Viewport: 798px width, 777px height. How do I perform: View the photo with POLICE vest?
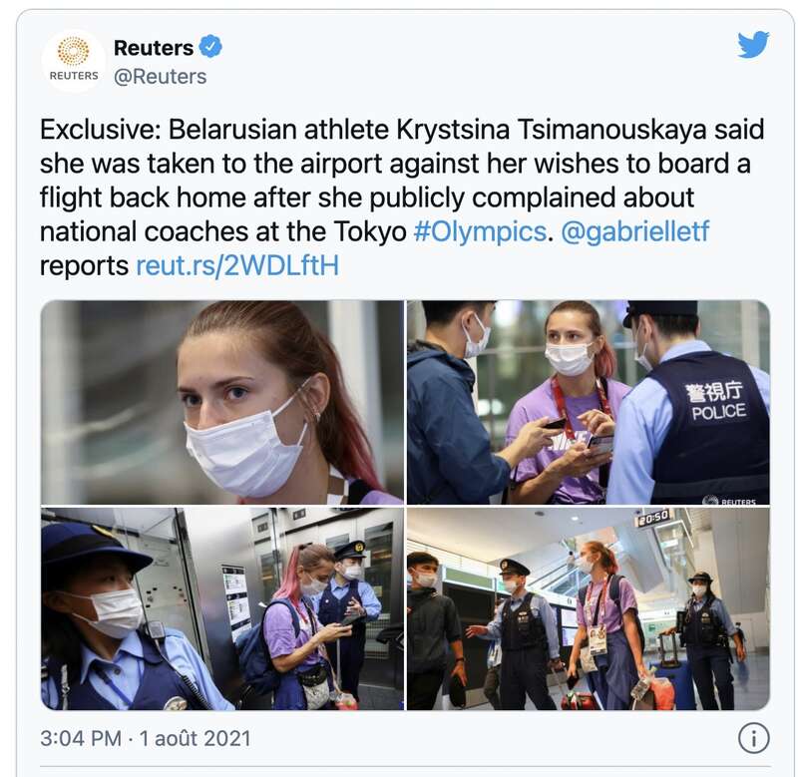[x=589, y=403]
